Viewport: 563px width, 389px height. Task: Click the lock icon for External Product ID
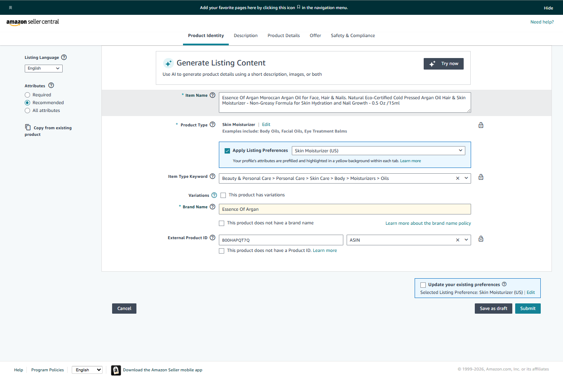point(481,239)
